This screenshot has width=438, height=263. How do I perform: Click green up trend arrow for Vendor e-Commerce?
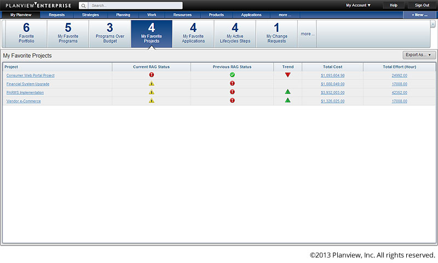pos(288,100)
